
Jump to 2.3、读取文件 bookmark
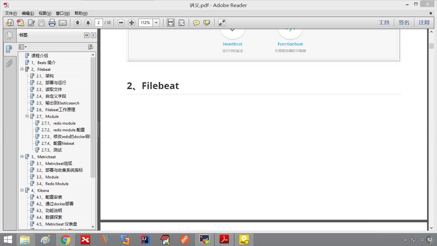tap(49, 90)
